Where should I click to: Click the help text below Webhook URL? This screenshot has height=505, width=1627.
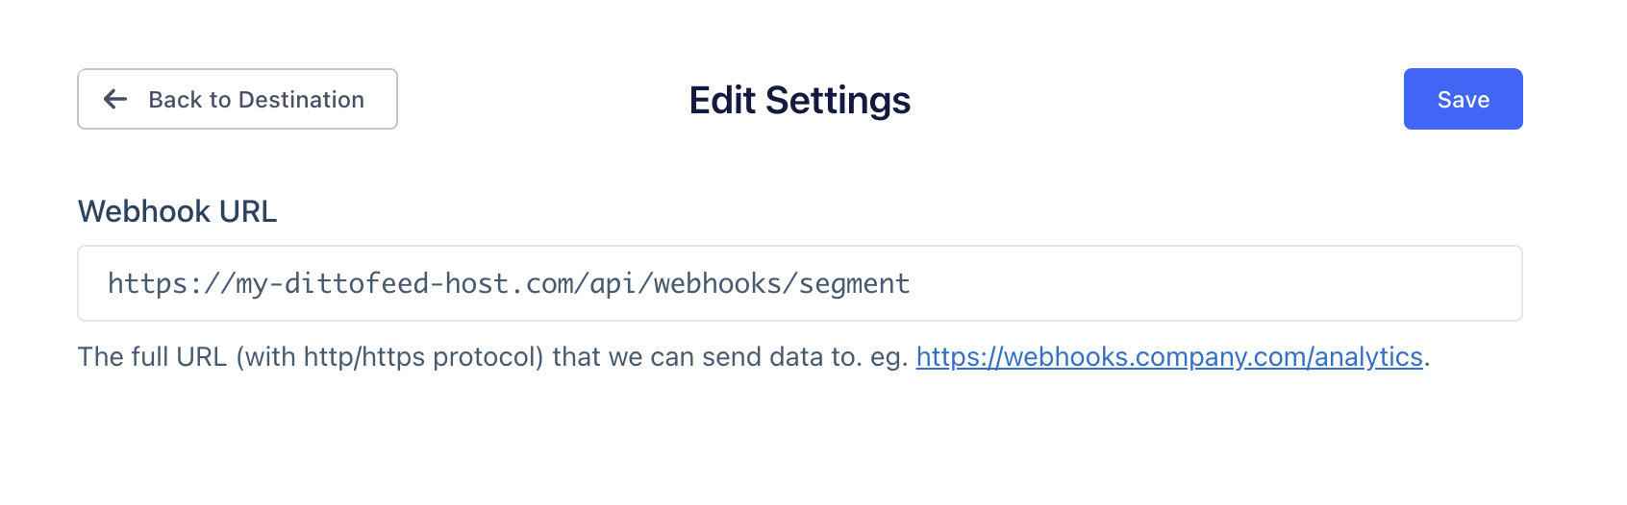point(754,357)
